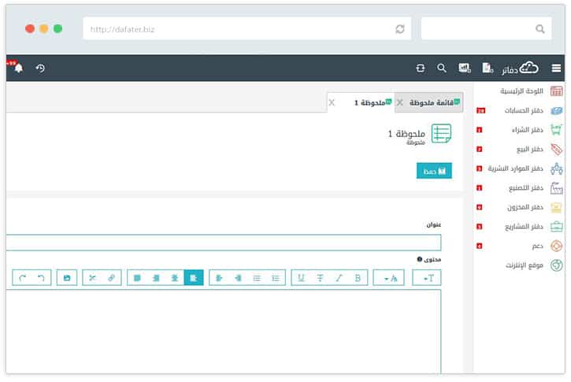Click the حفظ save button
The image size is (571, 382).
click(434, 170)
